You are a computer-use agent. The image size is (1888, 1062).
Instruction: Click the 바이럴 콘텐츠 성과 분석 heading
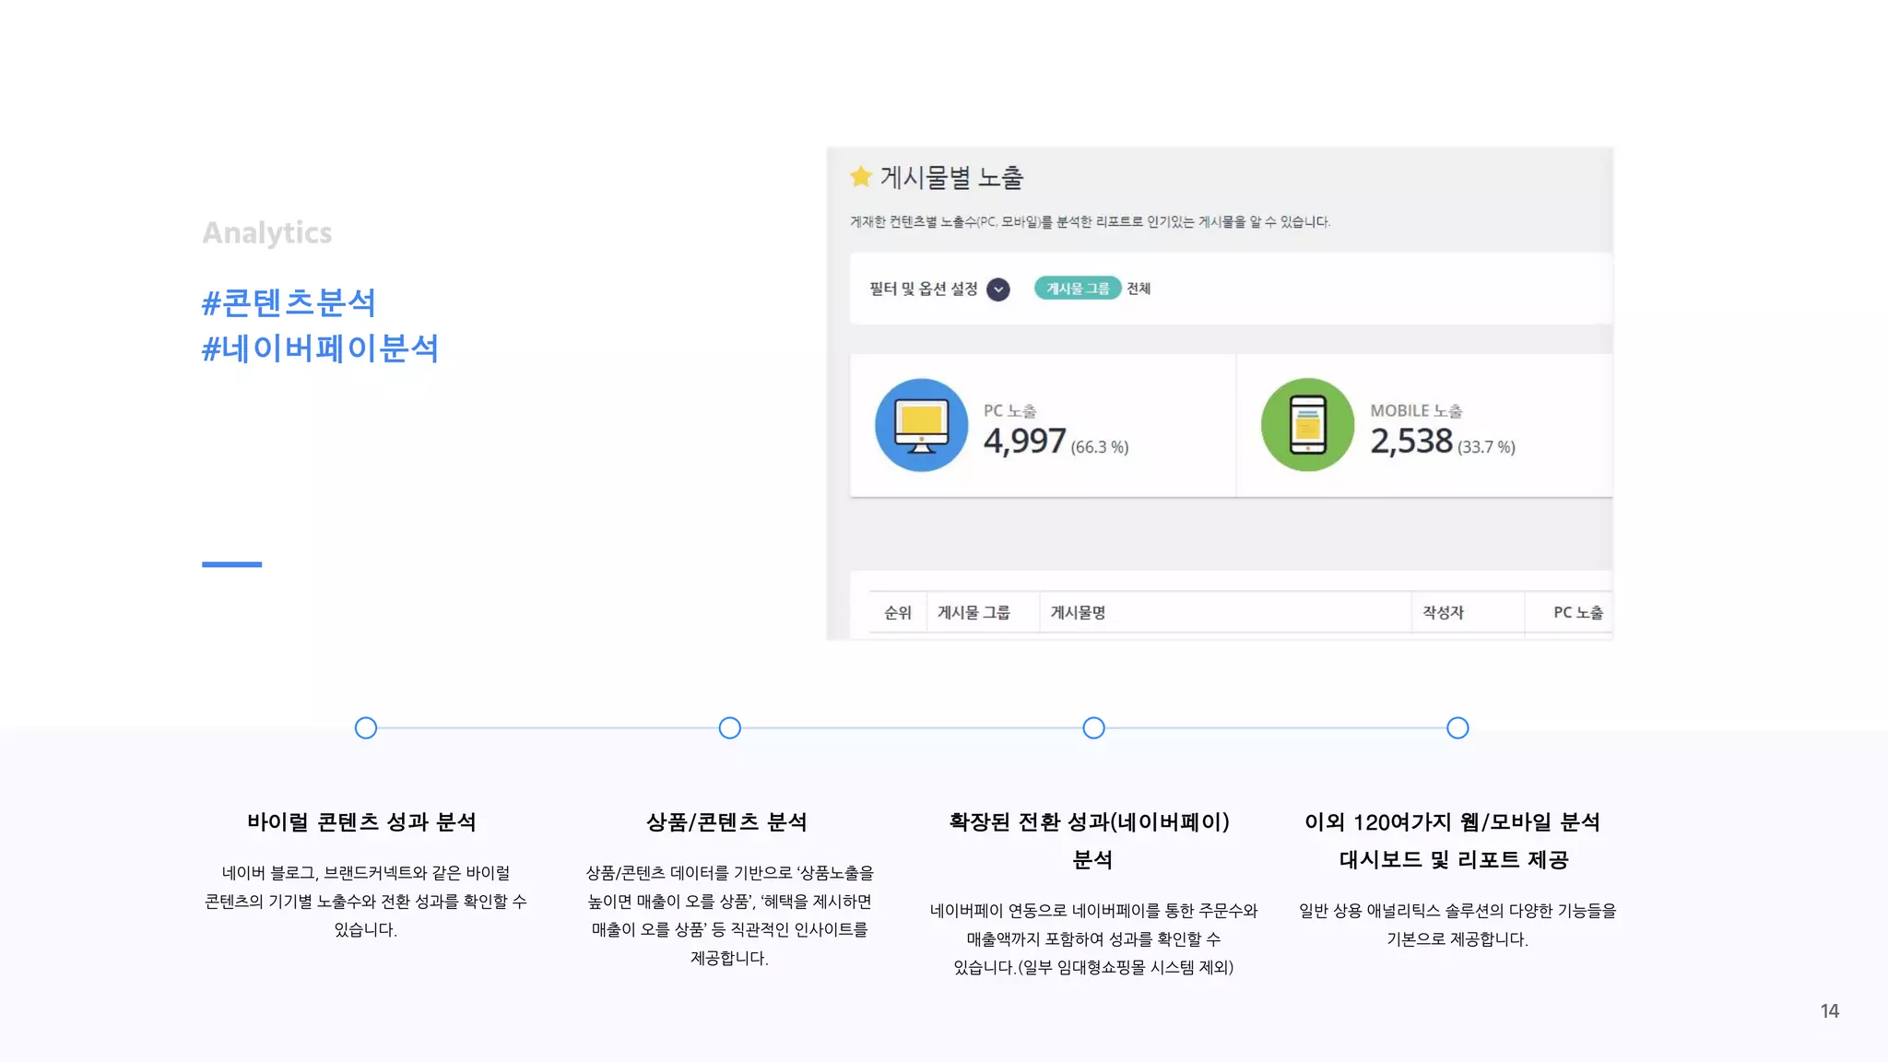(x=361, y=821)
